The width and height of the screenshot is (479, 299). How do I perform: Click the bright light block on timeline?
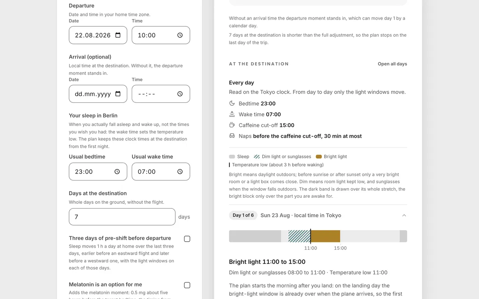click(325, 236)
